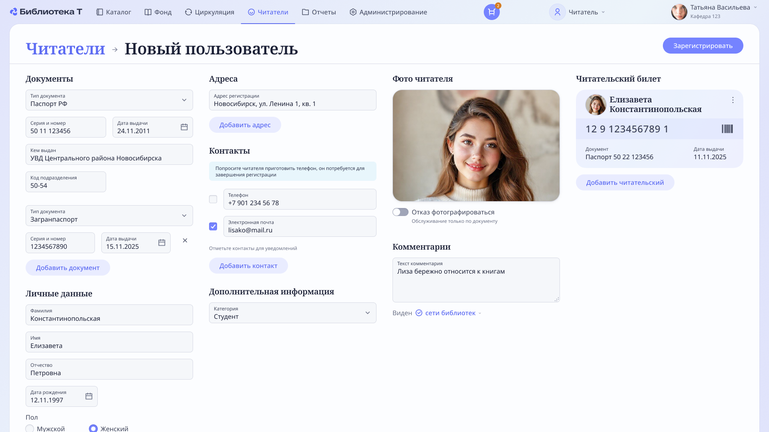Open calendar picker for birth date field

pos(89,396)
